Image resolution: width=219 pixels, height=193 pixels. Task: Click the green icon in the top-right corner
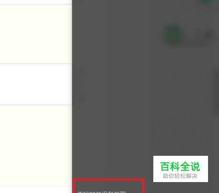206,2
